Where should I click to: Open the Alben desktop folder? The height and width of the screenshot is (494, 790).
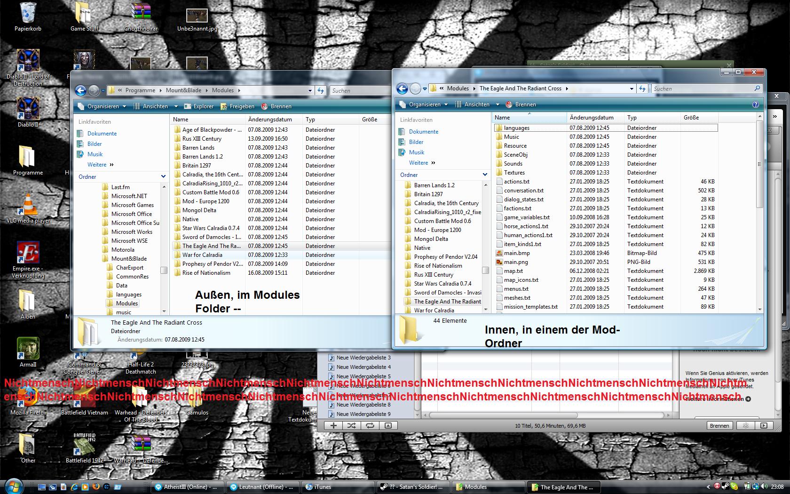click(x=28, y=304)
